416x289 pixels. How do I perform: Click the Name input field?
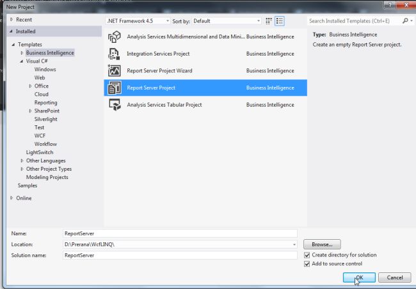(x=180, y=233)
